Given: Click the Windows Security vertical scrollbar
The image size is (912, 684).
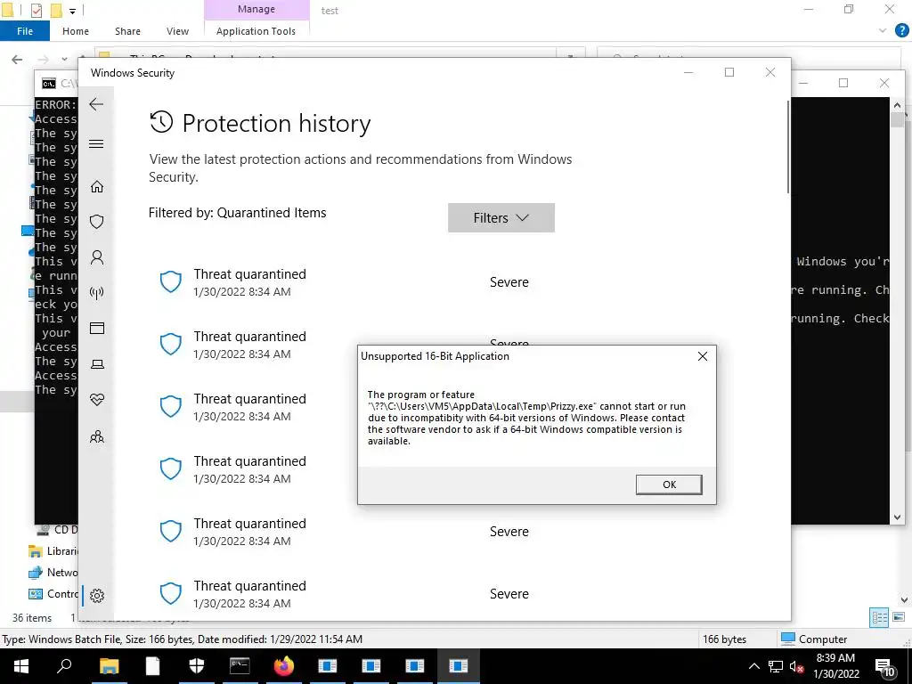Looking at the screenshot, I should click(x=788, y=147).
